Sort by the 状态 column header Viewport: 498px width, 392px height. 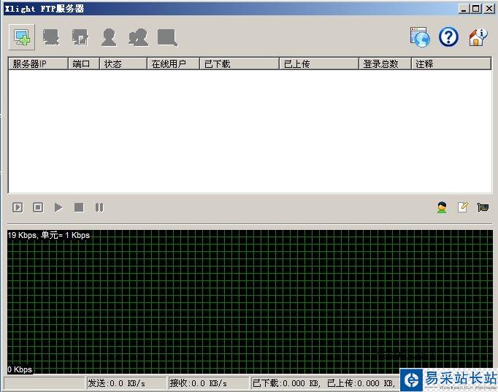pyautogui.click(x=123, y=64)
